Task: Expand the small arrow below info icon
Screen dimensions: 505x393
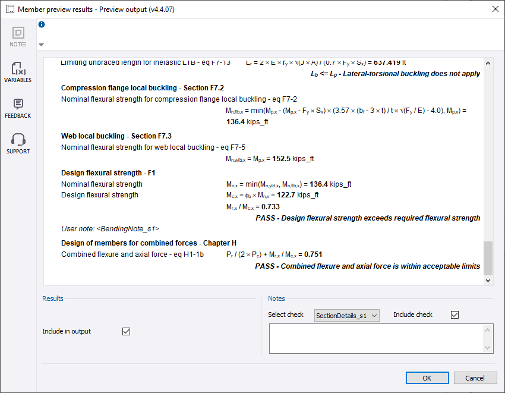Action: click(41, 45)
